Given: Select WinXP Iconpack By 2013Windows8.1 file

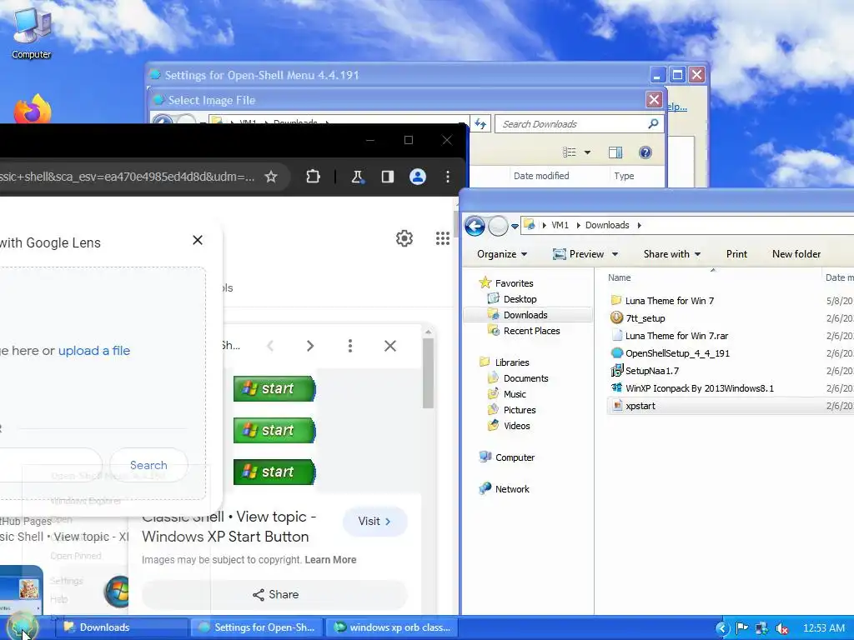Looking at the screenshot, I should pyautogui.click(x=700, y=388).
